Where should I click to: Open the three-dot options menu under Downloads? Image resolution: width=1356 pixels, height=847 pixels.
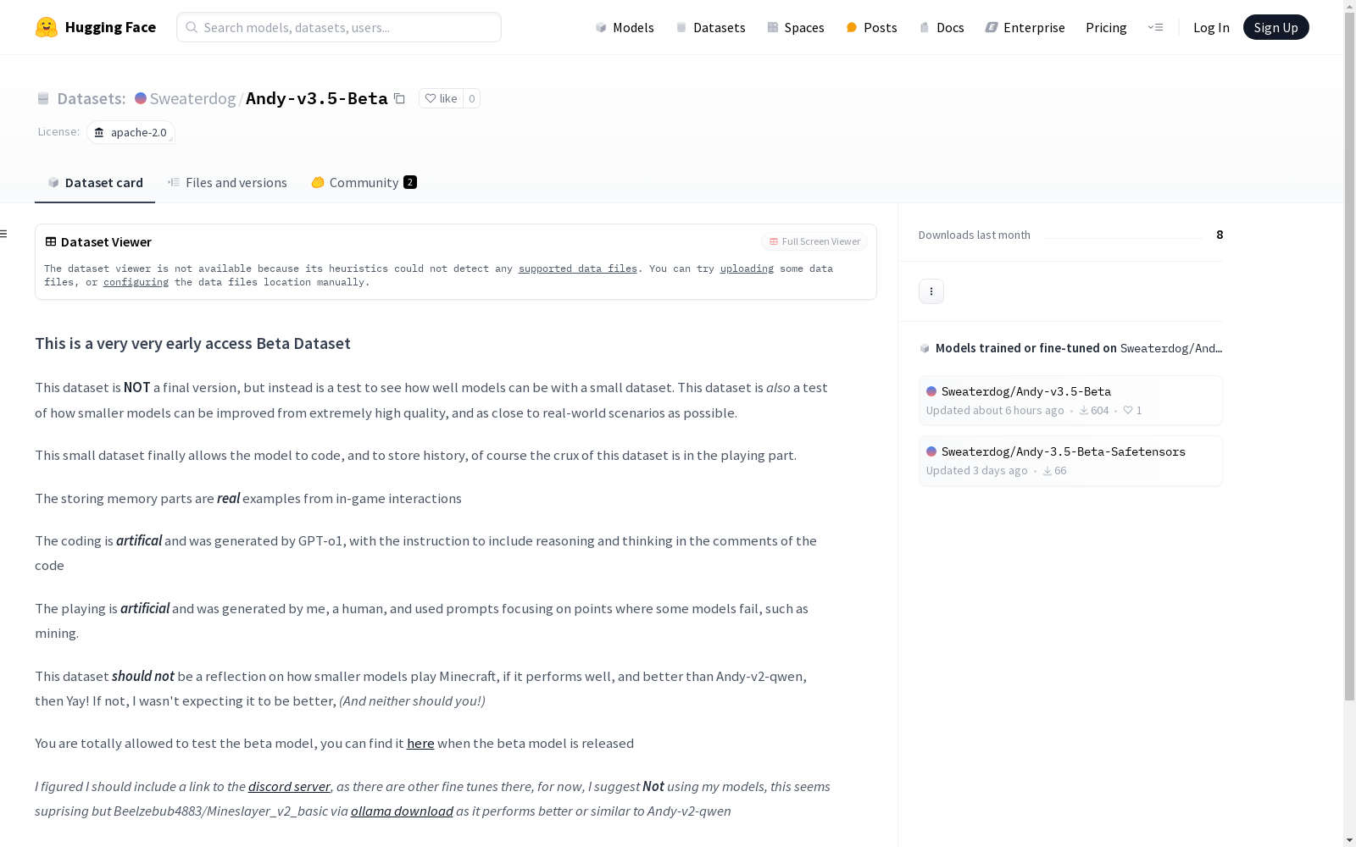[x=931, y=291]
